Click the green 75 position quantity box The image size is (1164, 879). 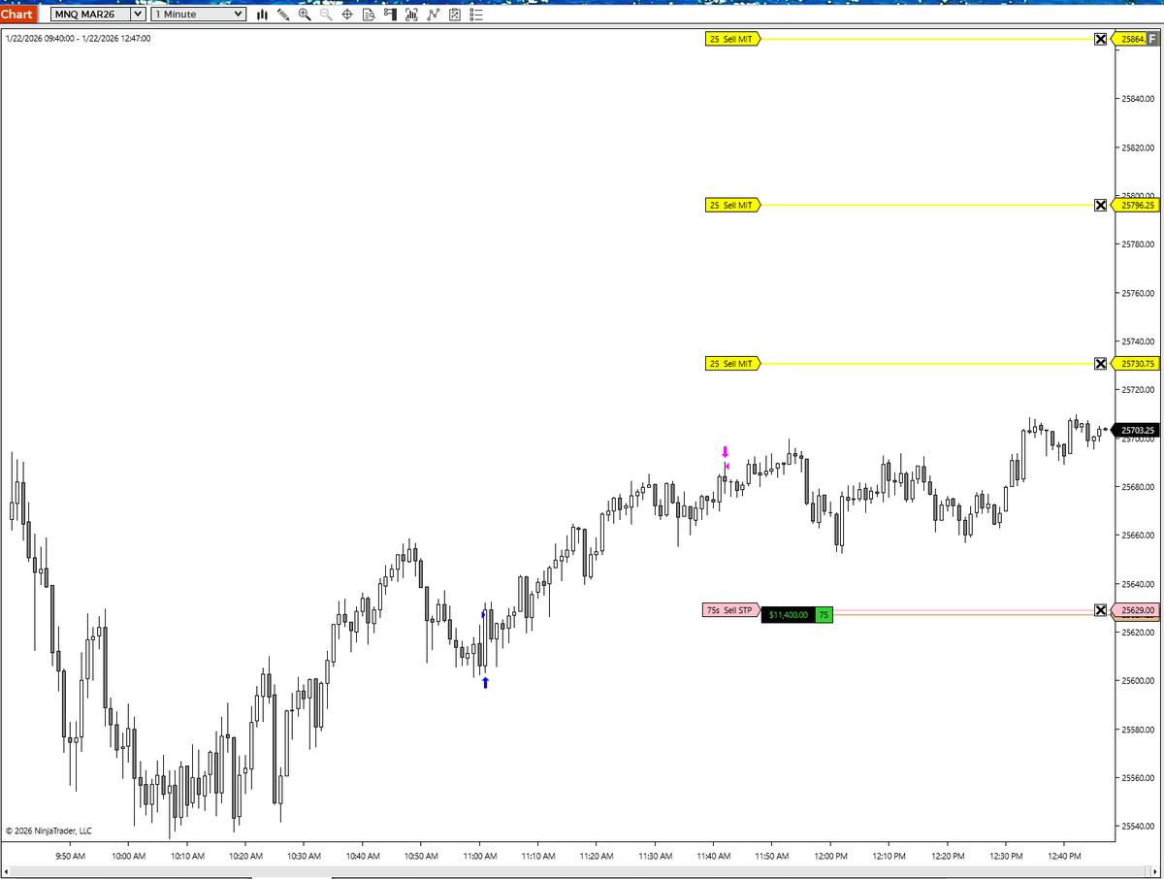point(824,615)
